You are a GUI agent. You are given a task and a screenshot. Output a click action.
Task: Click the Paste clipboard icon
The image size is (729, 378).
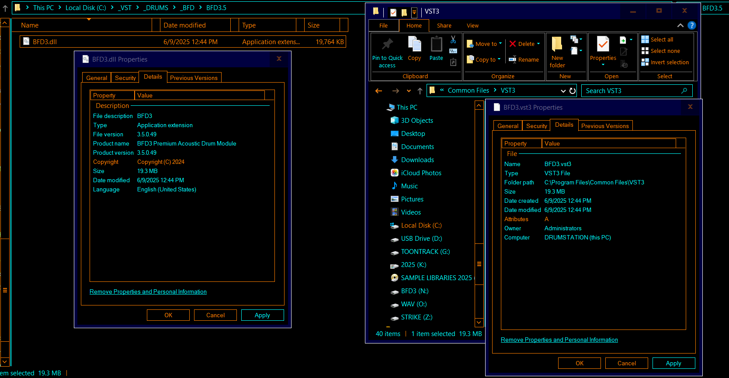[x=436, y=44]
